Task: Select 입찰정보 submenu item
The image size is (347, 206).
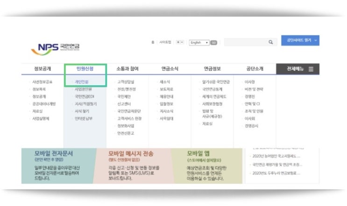Action: coord(166,104)
